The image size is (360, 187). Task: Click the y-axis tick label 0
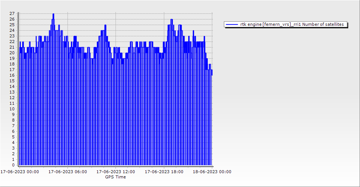click(x=13, y=165)
